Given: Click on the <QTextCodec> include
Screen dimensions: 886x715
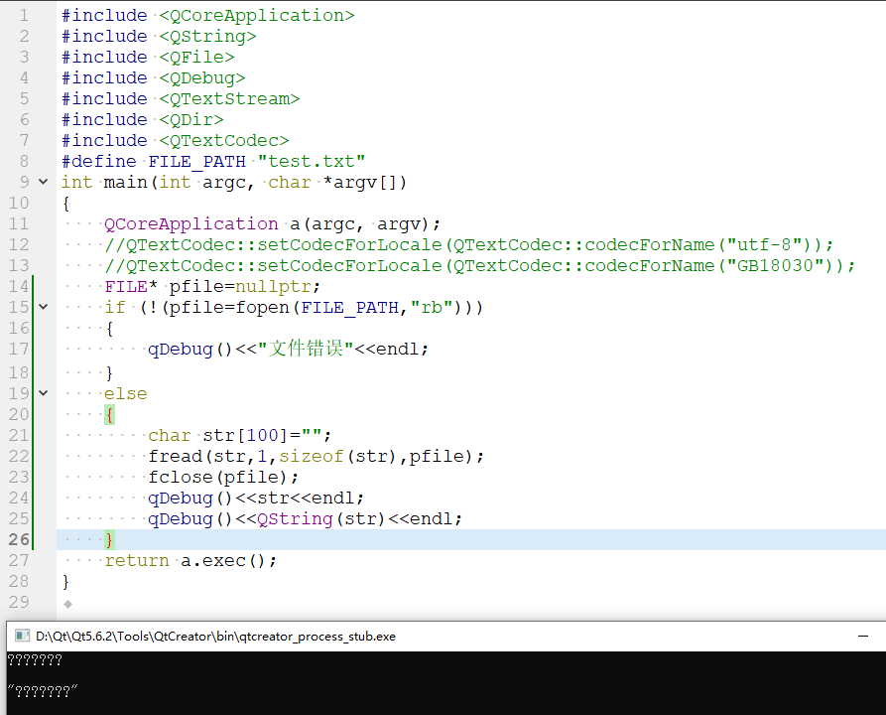Looking at the screenshot, I should point(224,140).
